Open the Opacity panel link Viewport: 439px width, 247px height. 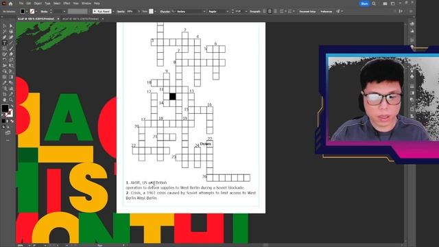(121, 12)
